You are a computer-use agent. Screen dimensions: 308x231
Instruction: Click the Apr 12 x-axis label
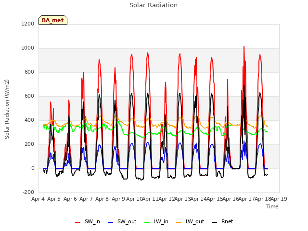(167, 199)
